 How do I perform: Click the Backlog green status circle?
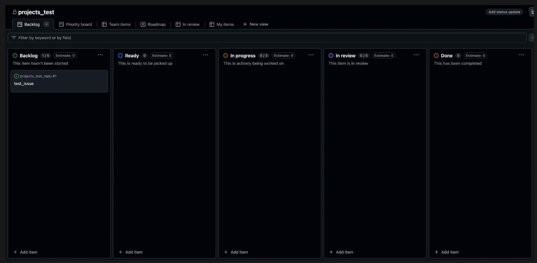15,56
